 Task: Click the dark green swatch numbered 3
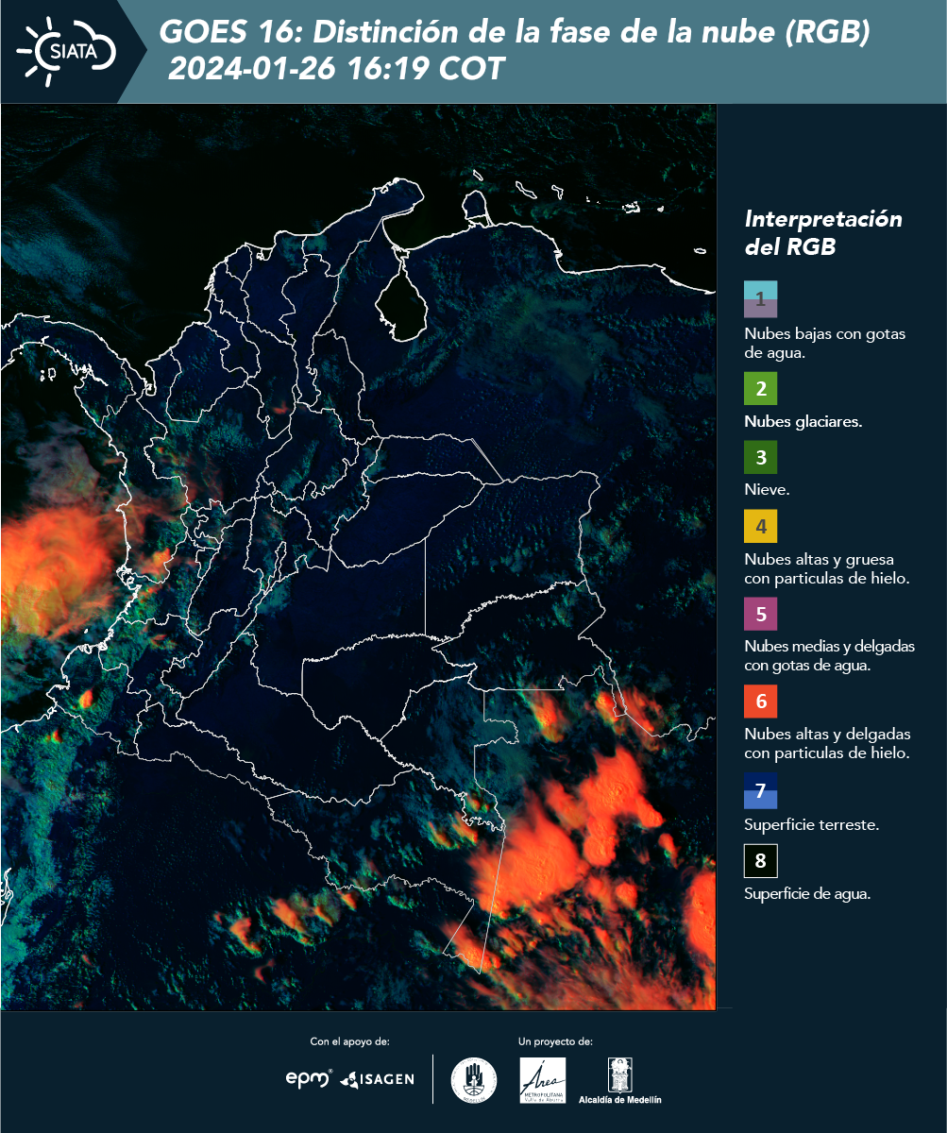(760, 459)
